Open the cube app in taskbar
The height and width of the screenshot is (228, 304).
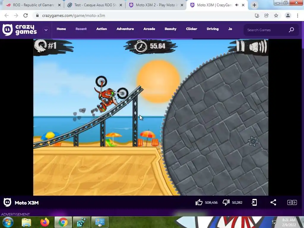click(x=81, y=222)
